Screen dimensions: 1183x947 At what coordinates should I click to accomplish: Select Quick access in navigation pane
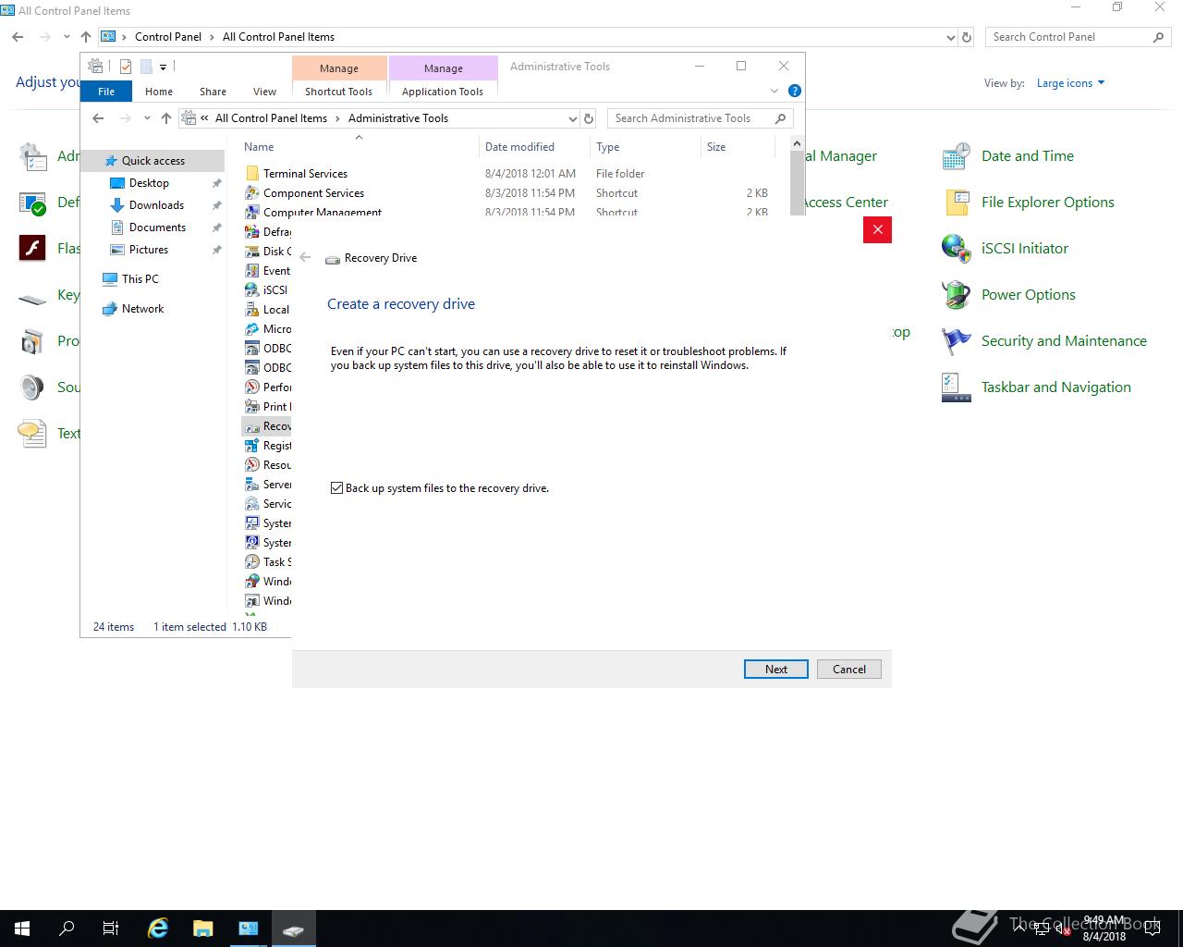point(153,161)
